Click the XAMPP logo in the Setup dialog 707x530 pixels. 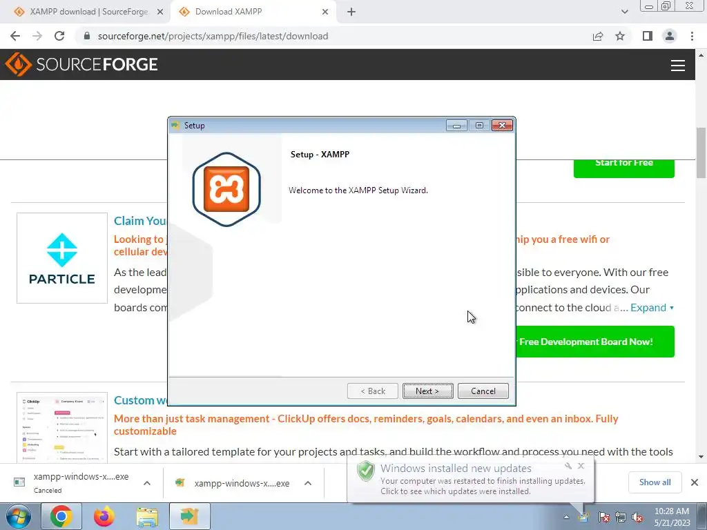pyautogui.click(x=226, y=189)
